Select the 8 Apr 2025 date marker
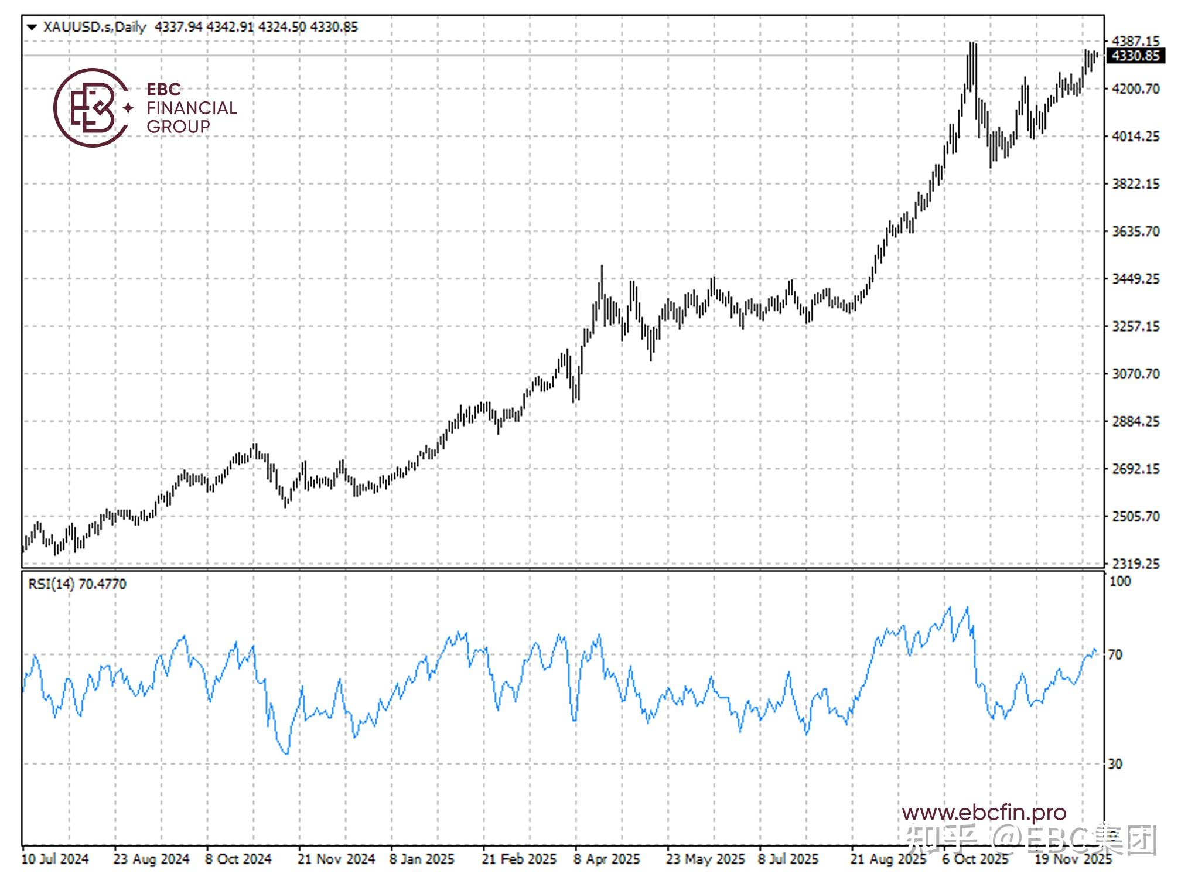The height and width of the screenshot is (887, 1188). (606, 859)
